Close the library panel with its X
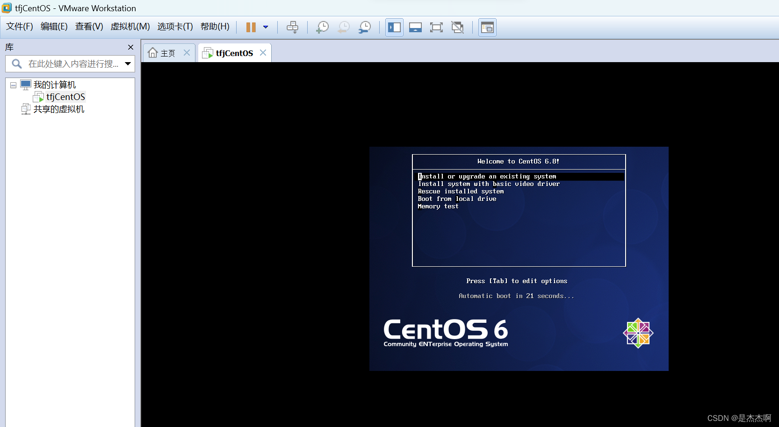The image size is (779, 427). 130,47
